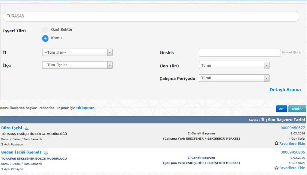The height and width of the screenshot is (175, 307).
Task: Select the Özel Sektör radio button
Action: coord(45,30)
